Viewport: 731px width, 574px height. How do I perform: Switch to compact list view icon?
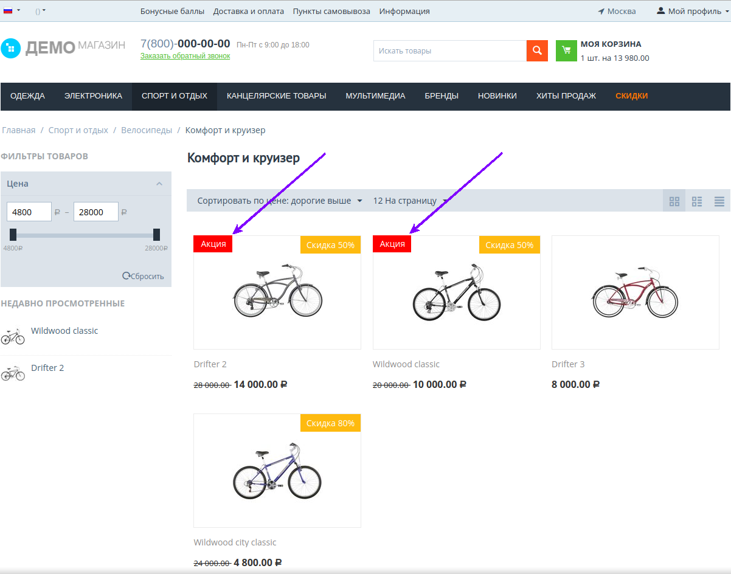719,201
